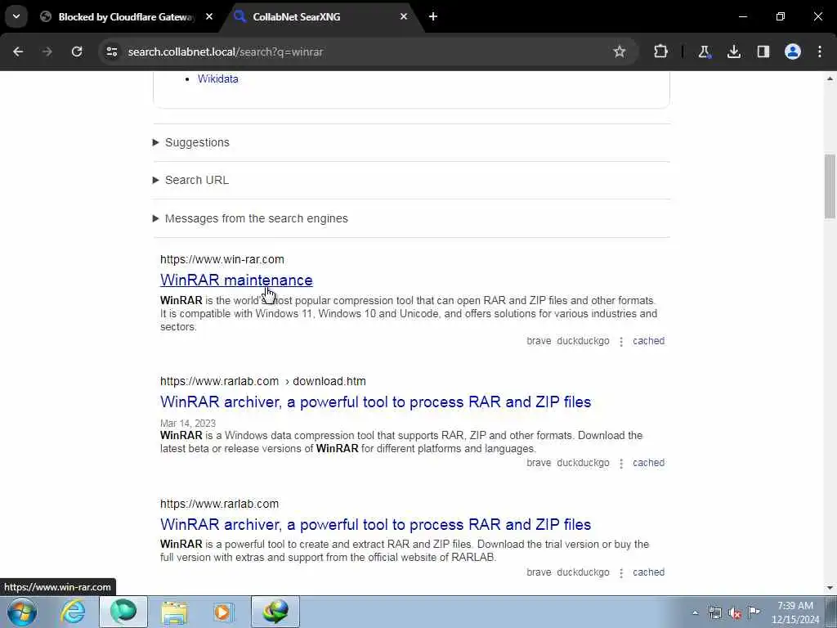Image resolution: width=837 pixels, height=628 pixels.
Task: Open options dots for download.htm result
Action: click(x=621, y=464)
